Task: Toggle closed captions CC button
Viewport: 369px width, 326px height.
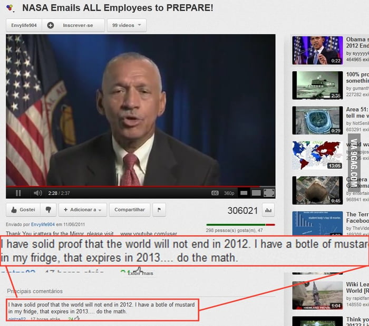Action: (x=215, y=193)
